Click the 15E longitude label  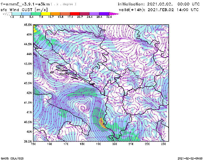tap(34, 144)
